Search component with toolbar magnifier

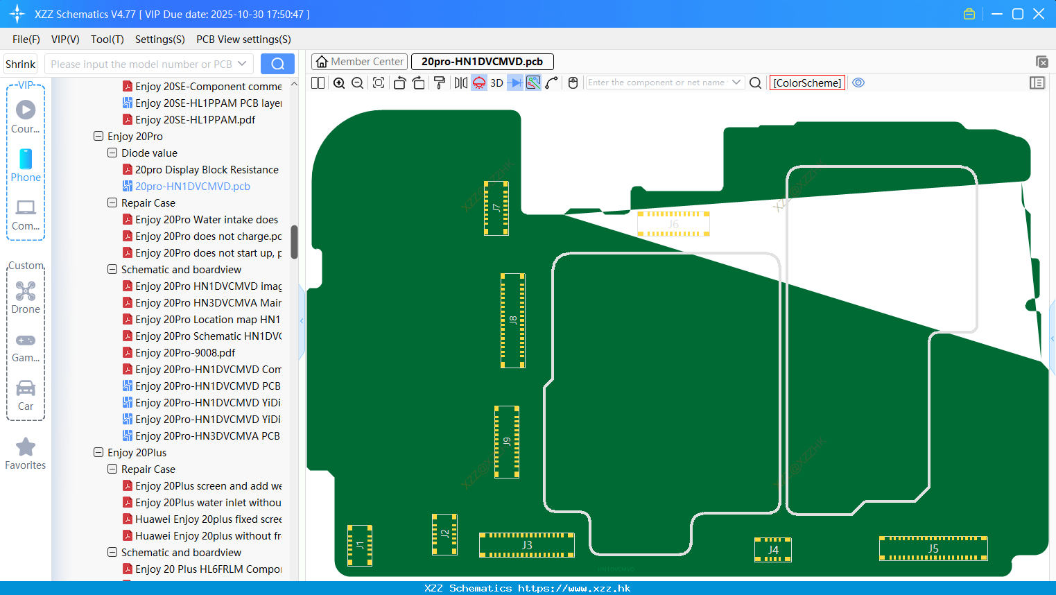756,83
